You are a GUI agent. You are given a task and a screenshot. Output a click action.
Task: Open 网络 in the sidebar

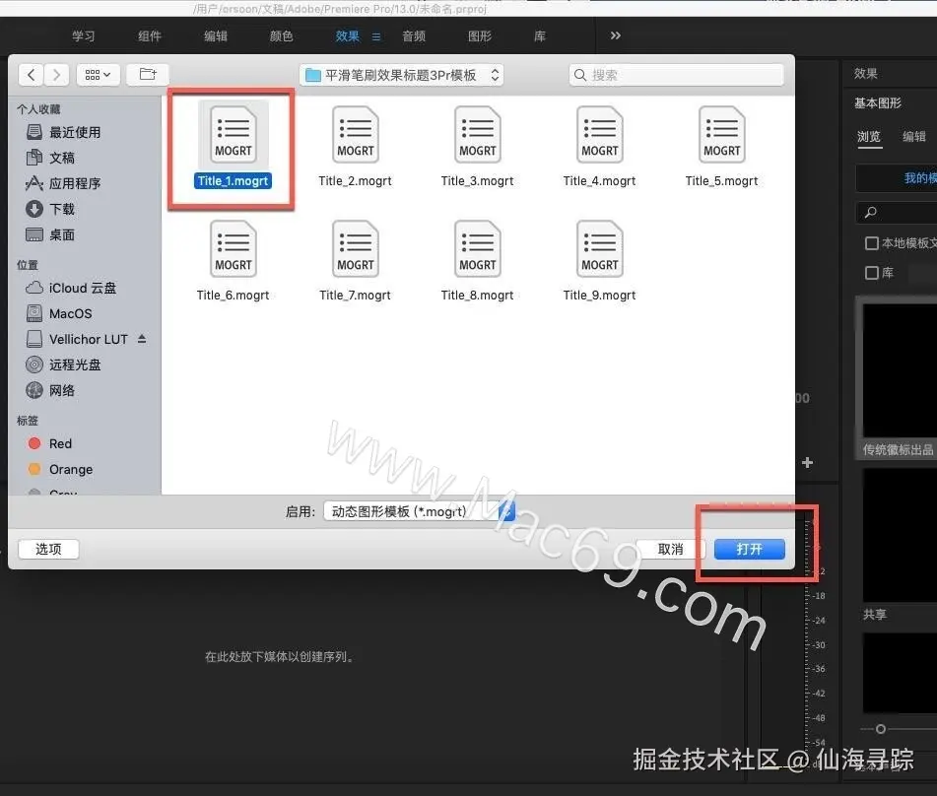51,390
